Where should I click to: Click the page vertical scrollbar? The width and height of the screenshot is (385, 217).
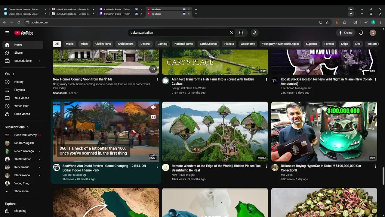383,176
